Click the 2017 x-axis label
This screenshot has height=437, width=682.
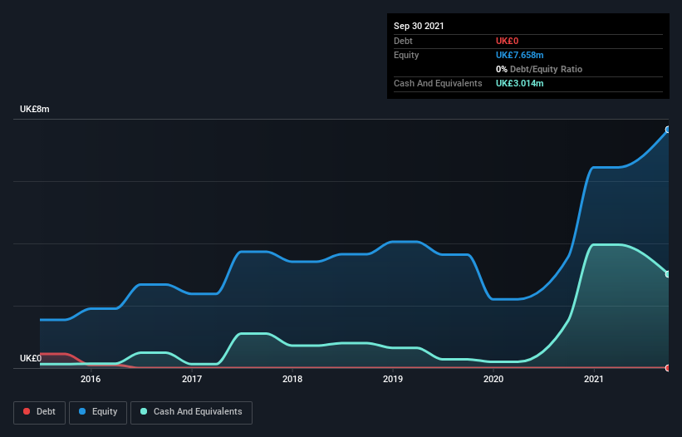192,379
